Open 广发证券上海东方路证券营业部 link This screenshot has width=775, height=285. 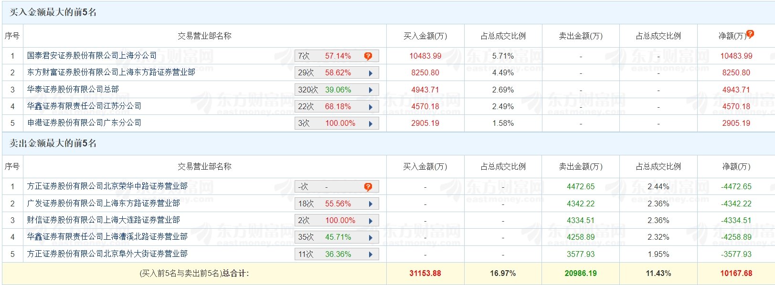click(104, 203)
